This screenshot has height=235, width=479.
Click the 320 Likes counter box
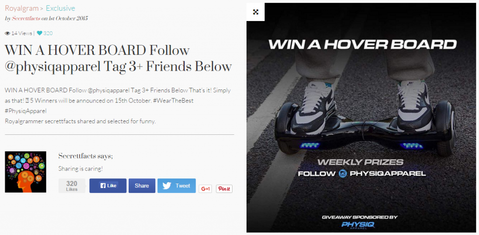[72, 186]
